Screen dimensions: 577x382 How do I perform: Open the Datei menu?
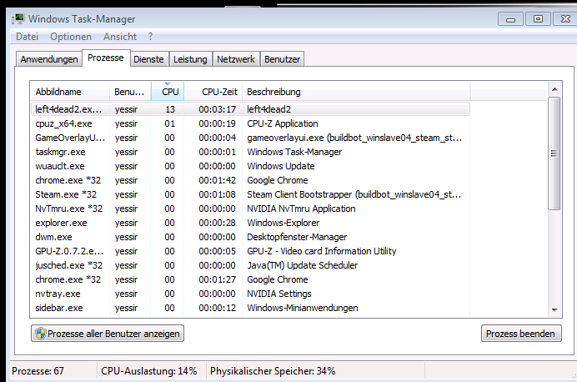click(27, 37)
